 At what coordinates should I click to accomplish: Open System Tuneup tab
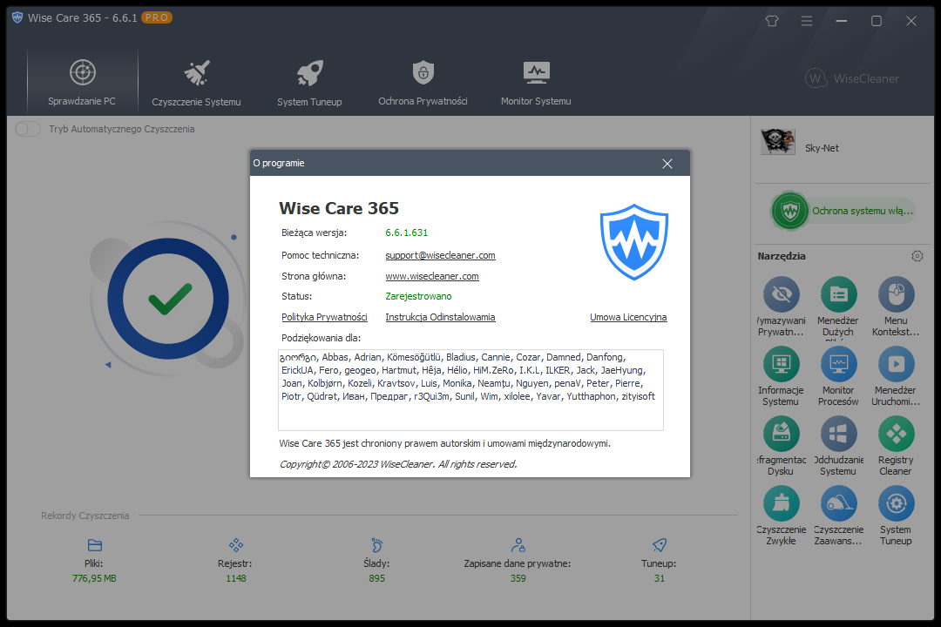pos(309,82)
